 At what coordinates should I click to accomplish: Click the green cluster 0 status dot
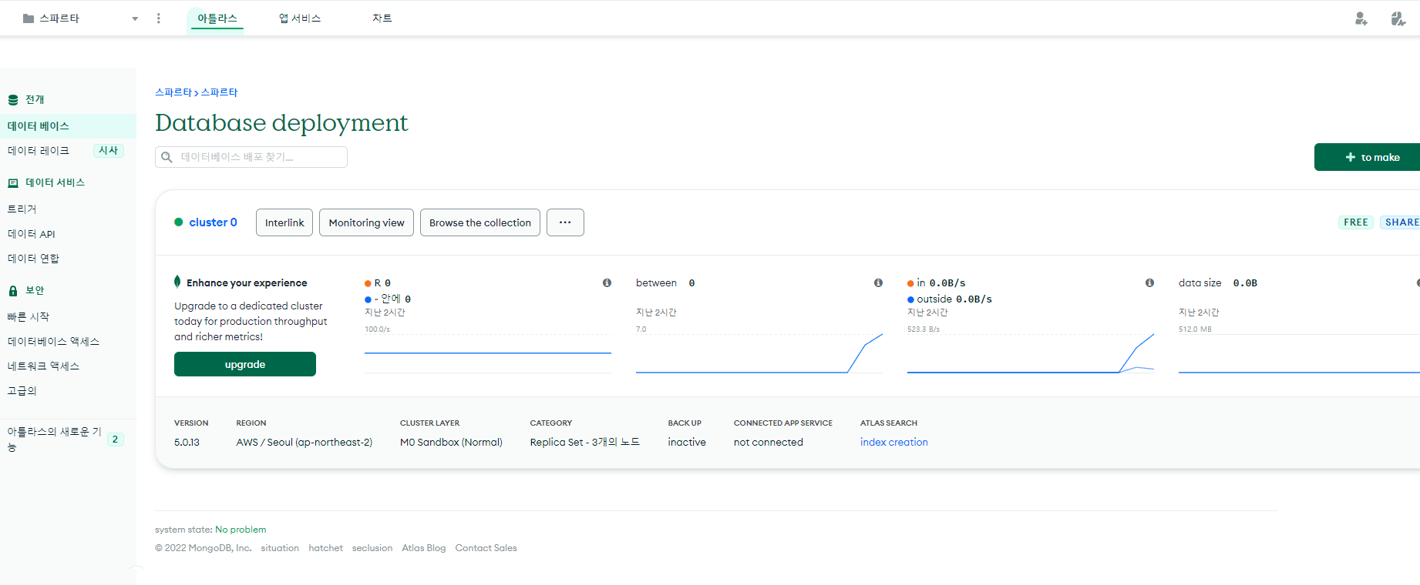pos(179,222)
